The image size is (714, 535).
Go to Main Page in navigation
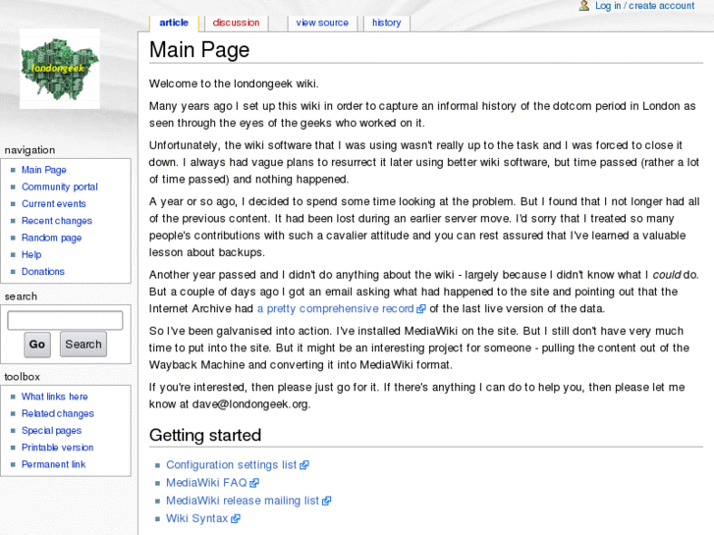(x=44, y=170)
